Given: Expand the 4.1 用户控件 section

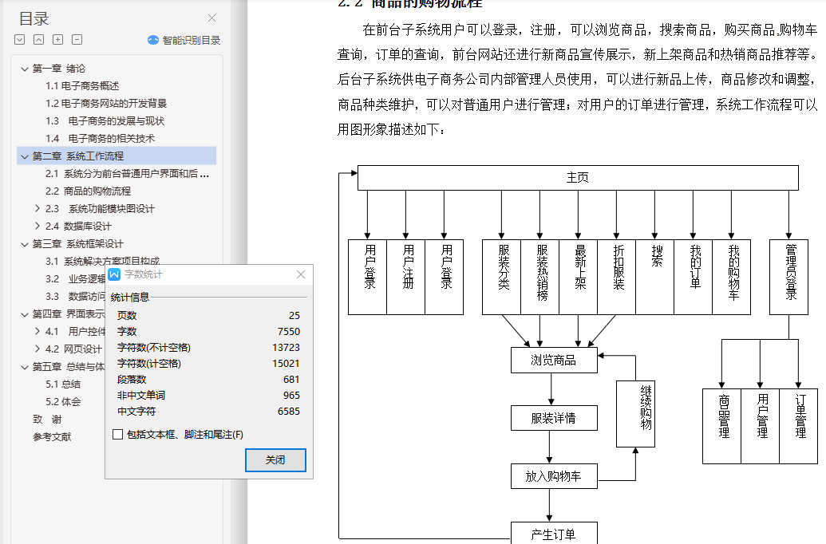Looking at the screenshot, I should [38, 331].
